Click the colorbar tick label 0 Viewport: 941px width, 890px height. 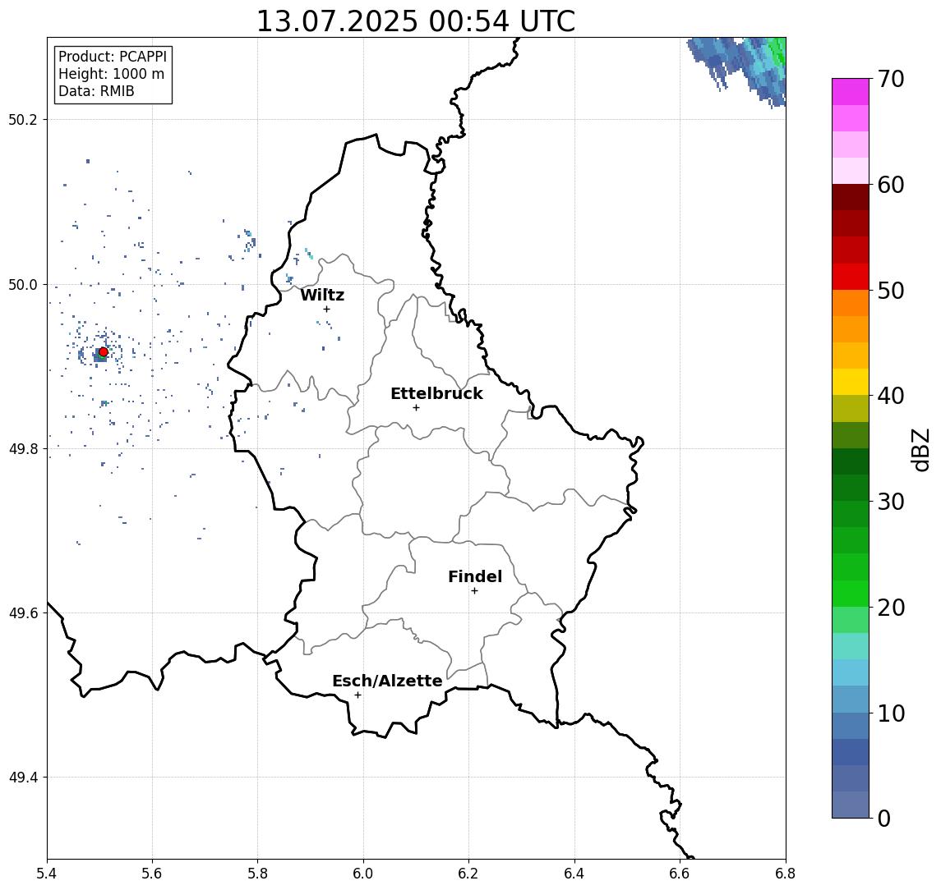(884, 818)
